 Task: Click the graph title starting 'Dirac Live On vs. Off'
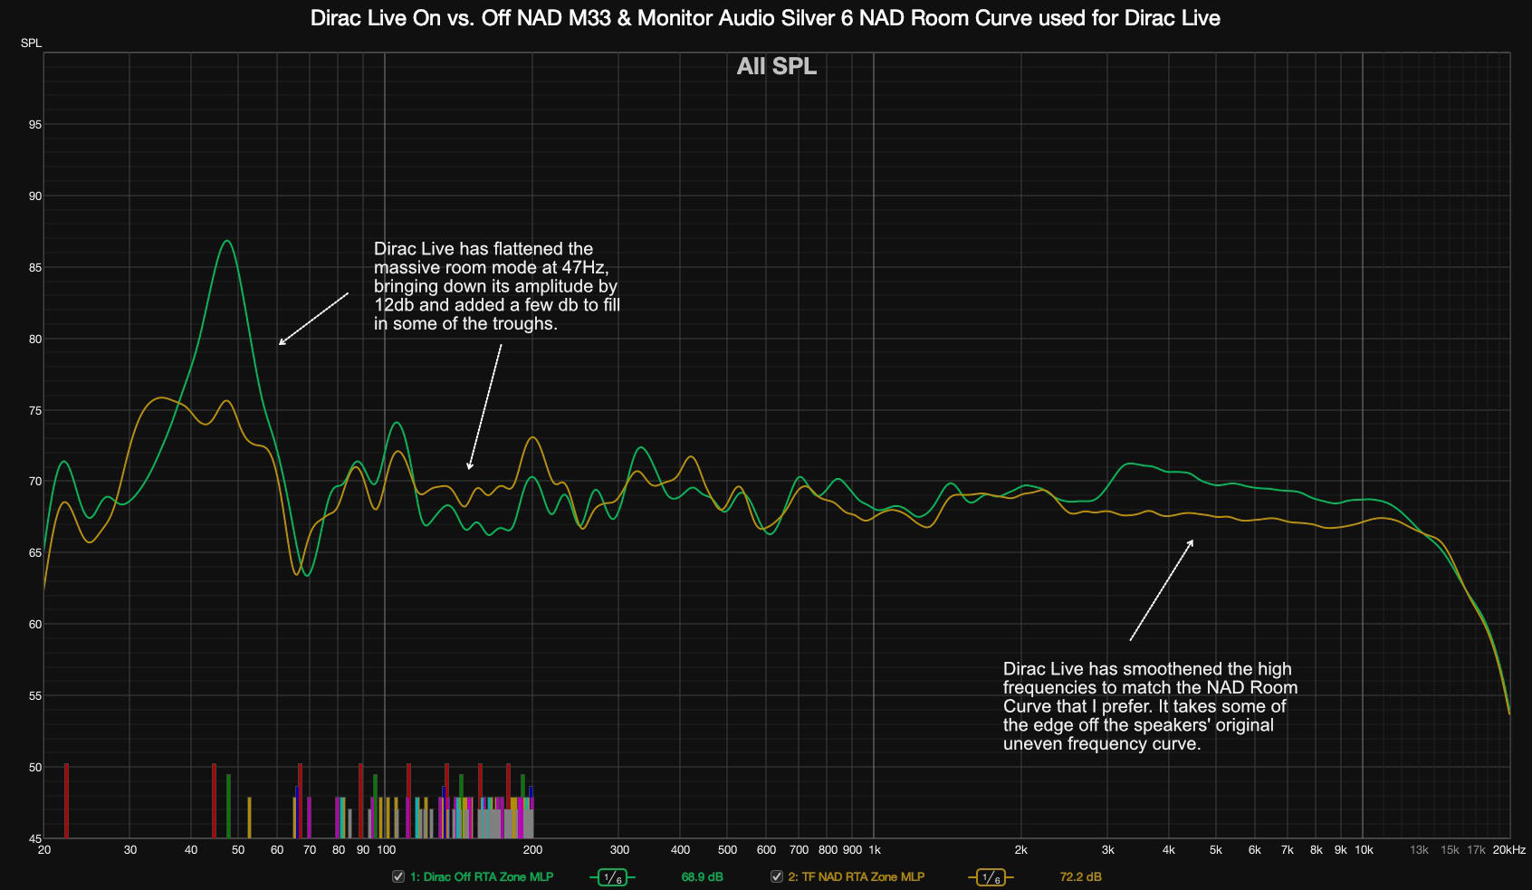(765, 18)
